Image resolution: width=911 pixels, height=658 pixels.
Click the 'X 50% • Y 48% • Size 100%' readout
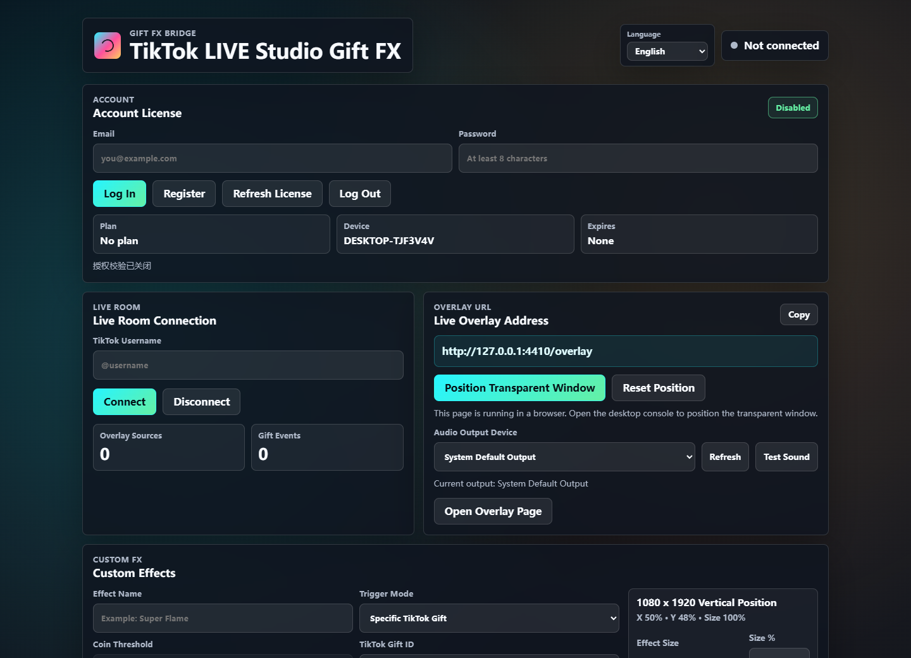[x=691, y=618]
